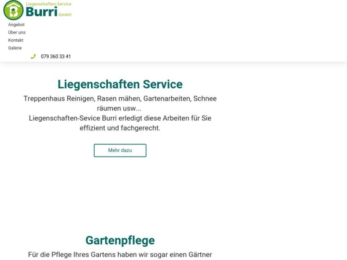Go to the Über uns page

tap(17, 32)
